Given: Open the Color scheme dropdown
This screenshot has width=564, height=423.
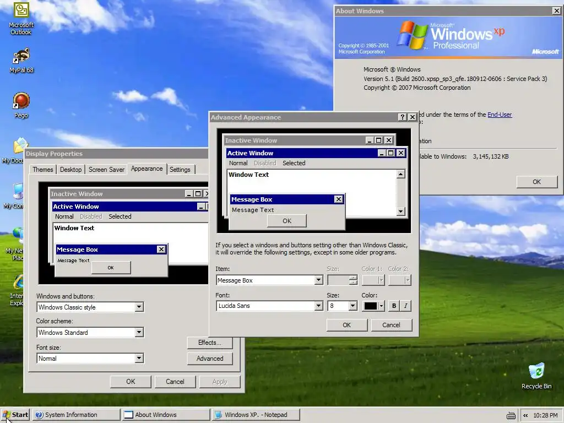Looking at the screenshot, I should [x=139, y=332].
